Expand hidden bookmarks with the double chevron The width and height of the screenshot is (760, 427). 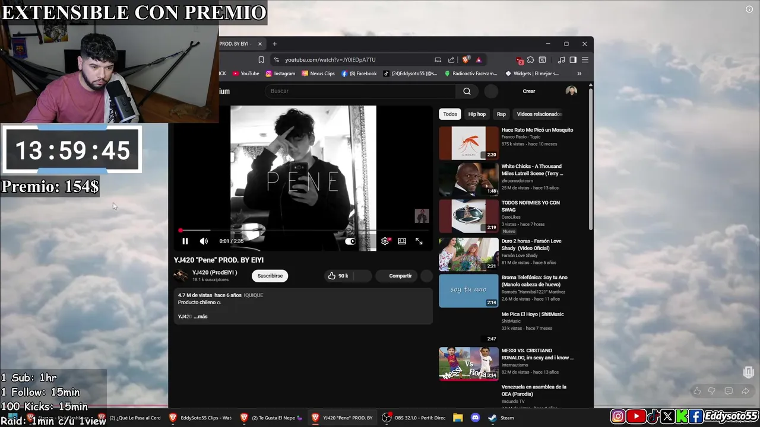tap(579, 74)
